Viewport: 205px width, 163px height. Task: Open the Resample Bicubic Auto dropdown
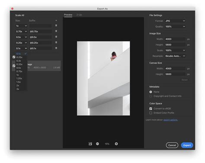click(x=175, y=56)
